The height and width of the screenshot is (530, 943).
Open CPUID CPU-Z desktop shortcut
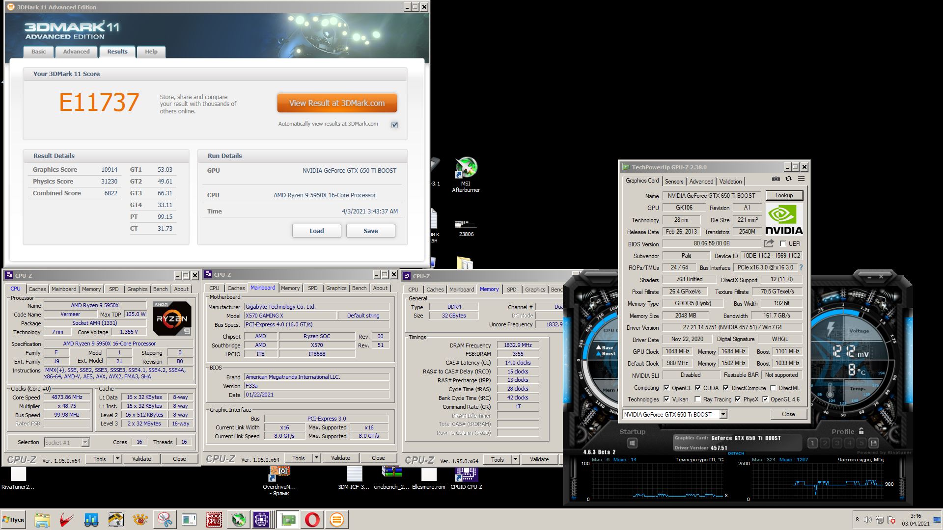pos(466,478)
